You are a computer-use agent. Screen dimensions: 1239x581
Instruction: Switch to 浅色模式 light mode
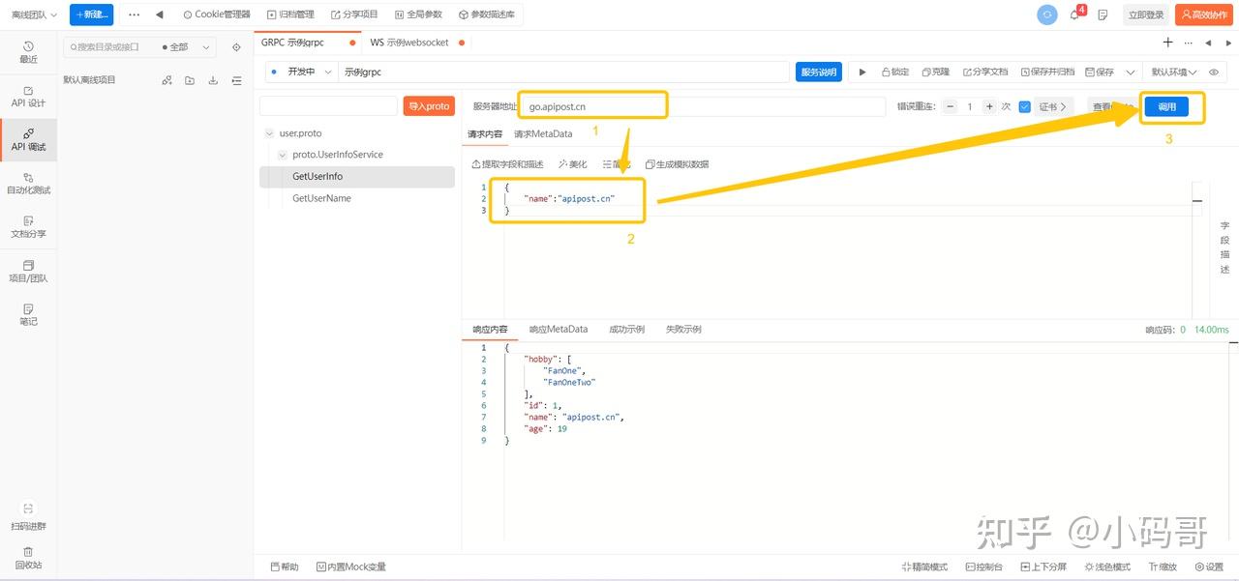[1106, 566]
